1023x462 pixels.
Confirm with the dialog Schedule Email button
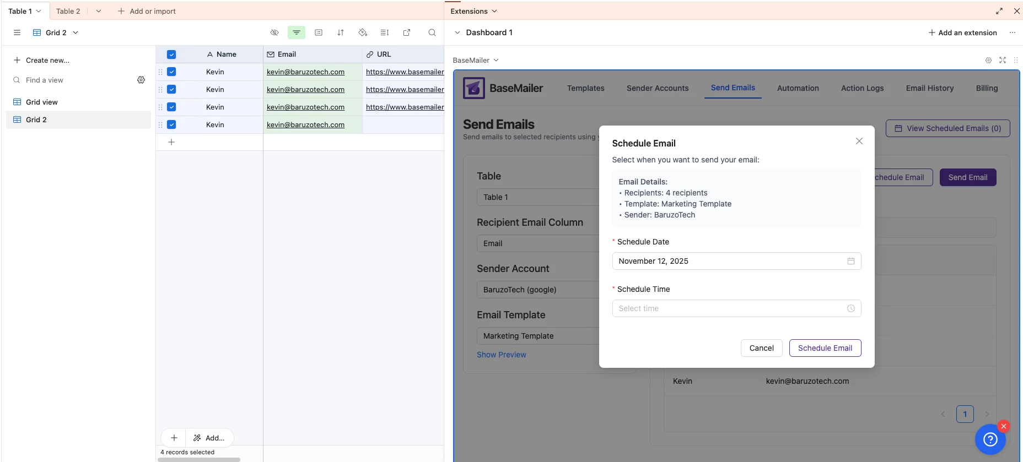[x=825, y=348]
